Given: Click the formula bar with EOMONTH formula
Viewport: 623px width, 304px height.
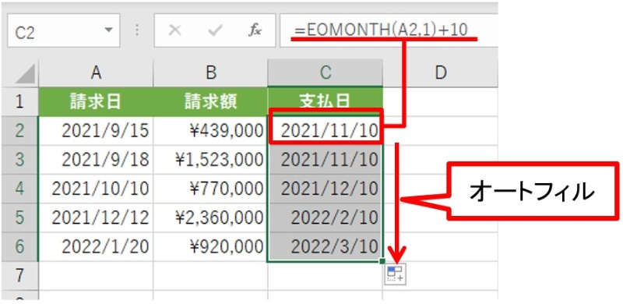Looking at the screenshot, I should [389, 30].
